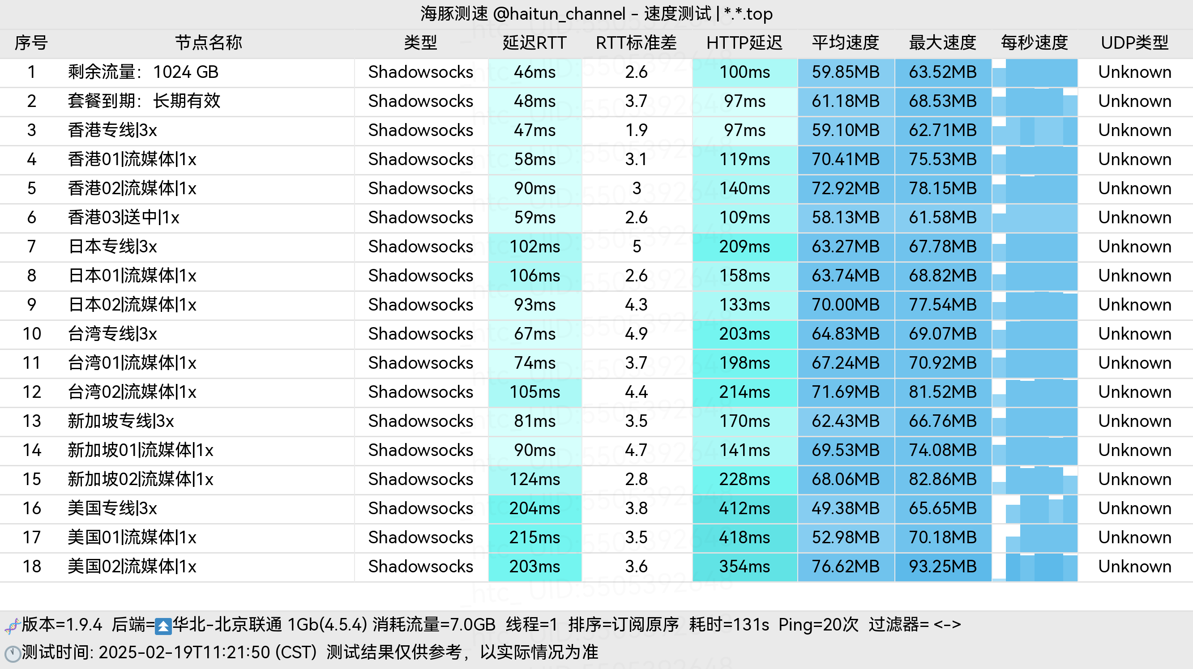Click the Shadowsocks type cell for 日本02

420,305
